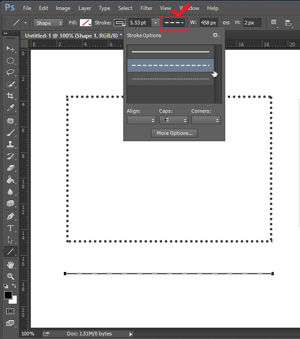This screenshot has width=300, height=339.
Task: Select the Brush tool
Action: pyautogui.click(x=10, y=133)
